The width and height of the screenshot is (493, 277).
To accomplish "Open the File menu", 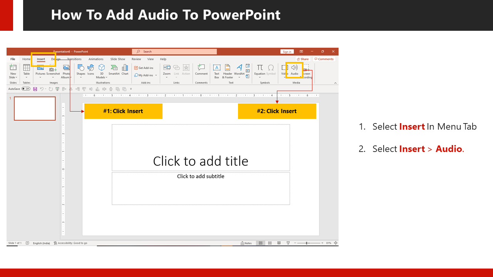I will tap(13, 59).
